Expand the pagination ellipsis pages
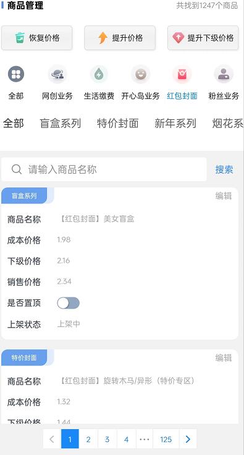Viewport: 244px width, 455px height. click(x=145, y=440)
